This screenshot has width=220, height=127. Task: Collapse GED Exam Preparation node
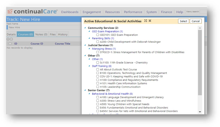coord(89,31)
